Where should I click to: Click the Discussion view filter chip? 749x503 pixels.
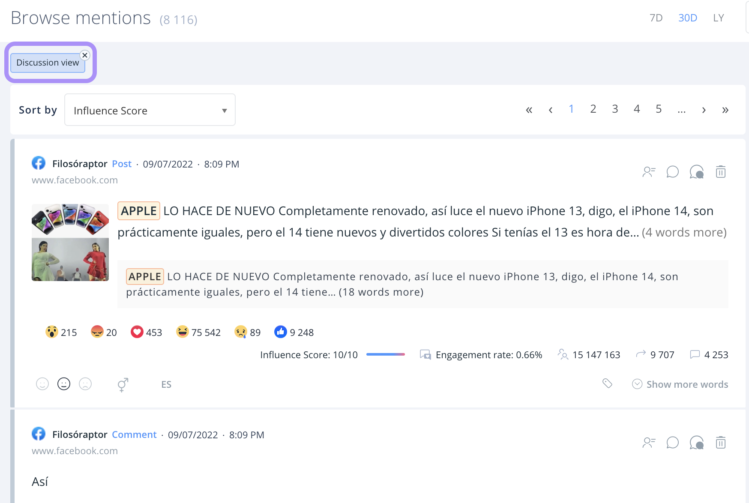48,63
